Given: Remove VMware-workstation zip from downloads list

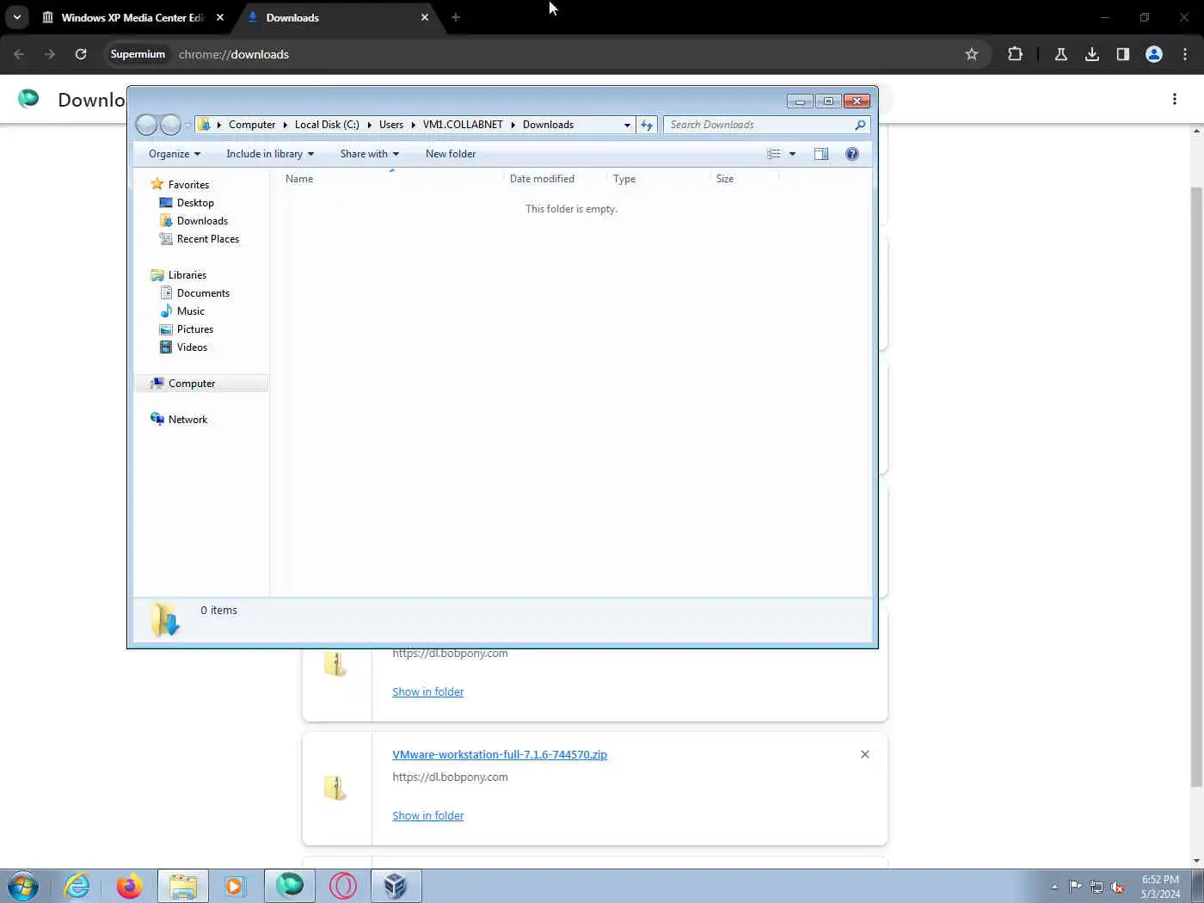Looking at the screenshot, I should pyautogui.click(x=865, y=754).
